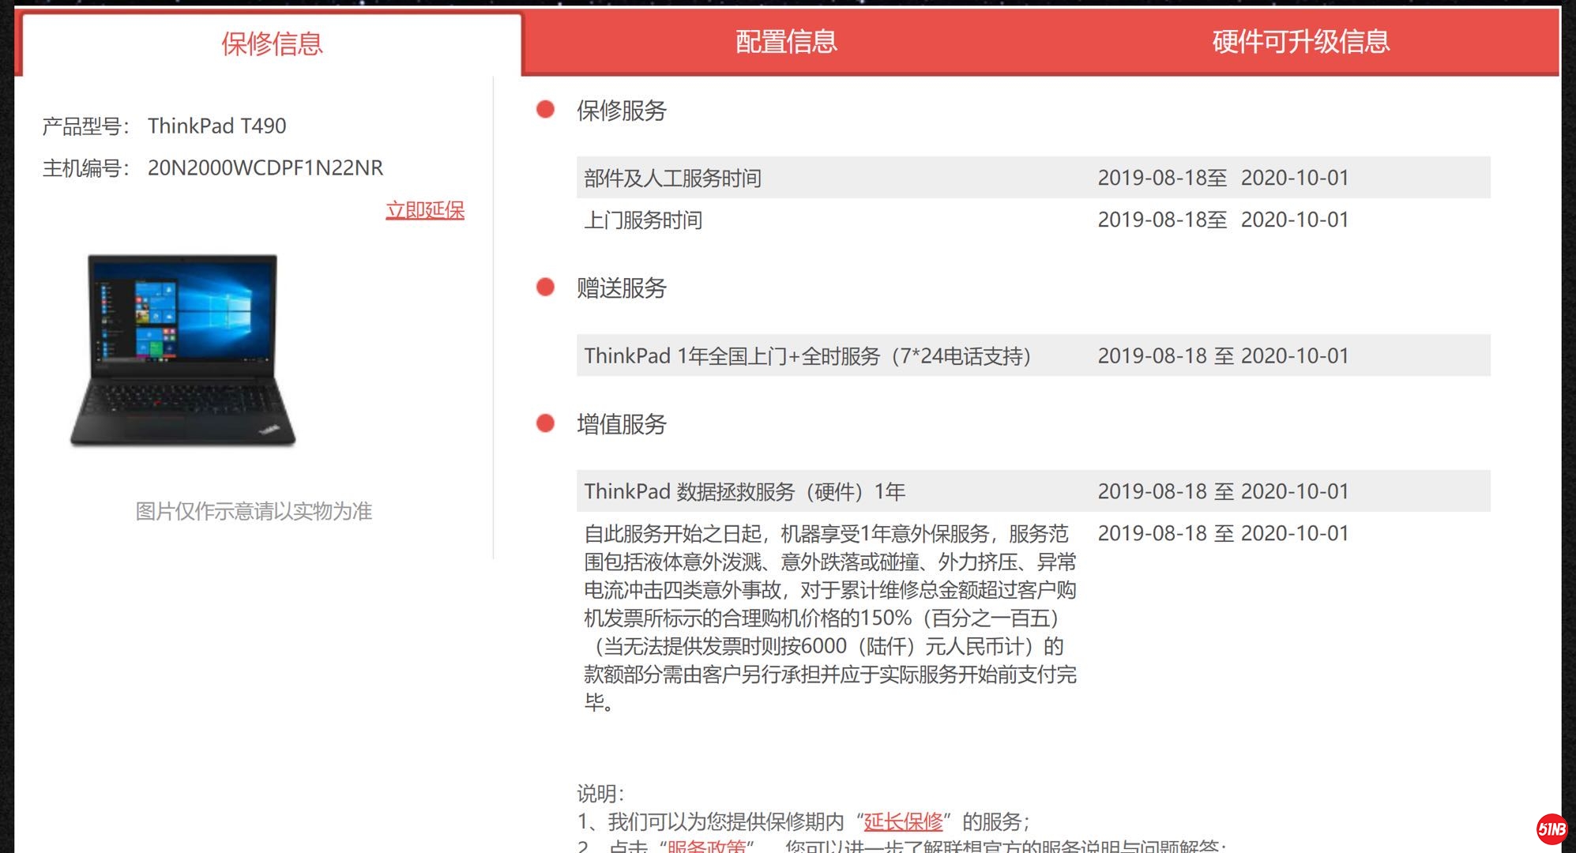Click red bullet beside 保修服务
The image size is (1576, 853).
point(545,110)
